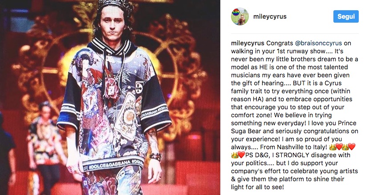Click the model's crown in the photo
This screenshot has width=369, height=195.
[114, 4]
